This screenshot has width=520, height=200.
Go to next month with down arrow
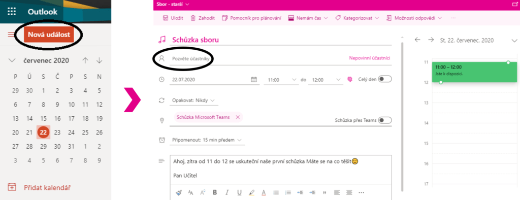coord(99,60)
